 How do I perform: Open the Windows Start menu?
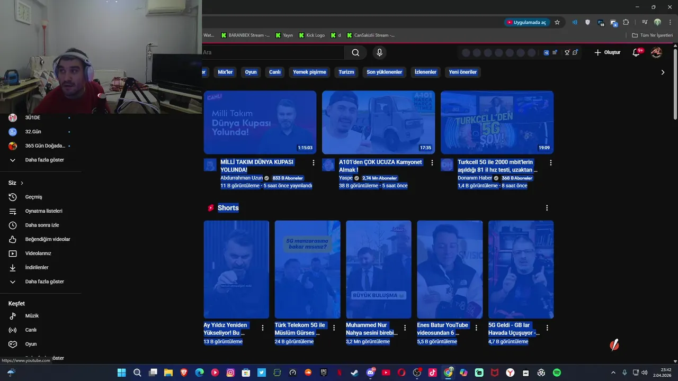121,373
